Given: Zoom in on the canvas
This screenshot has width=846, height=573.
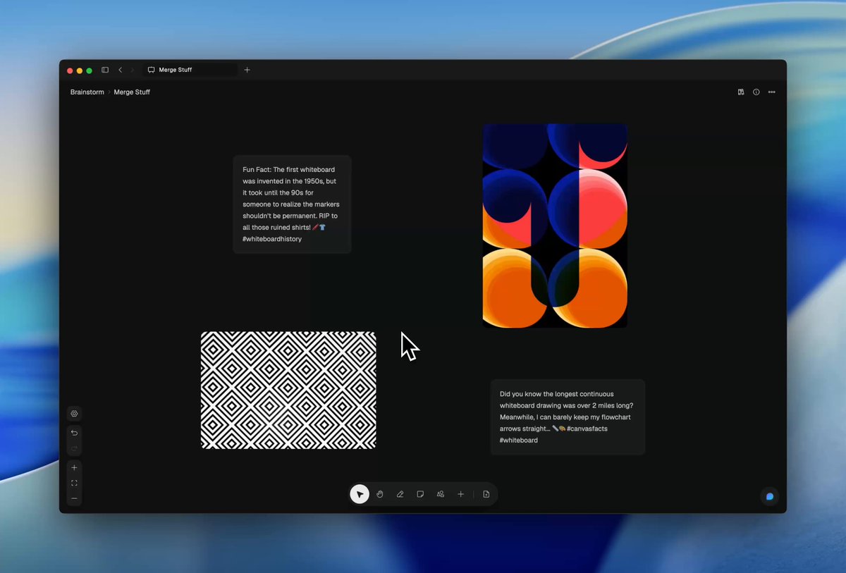Looking at the screenshot, I should tap(74, 467).
